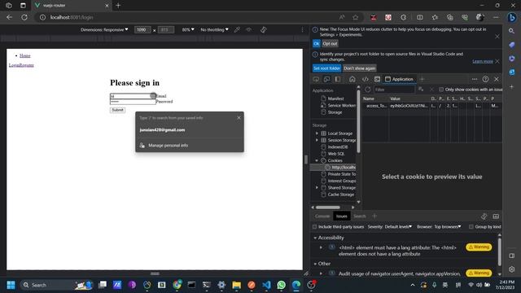Screen dimensions: 521x293
Task: Switch to the Console drawer tab
Action: point(322,216)
